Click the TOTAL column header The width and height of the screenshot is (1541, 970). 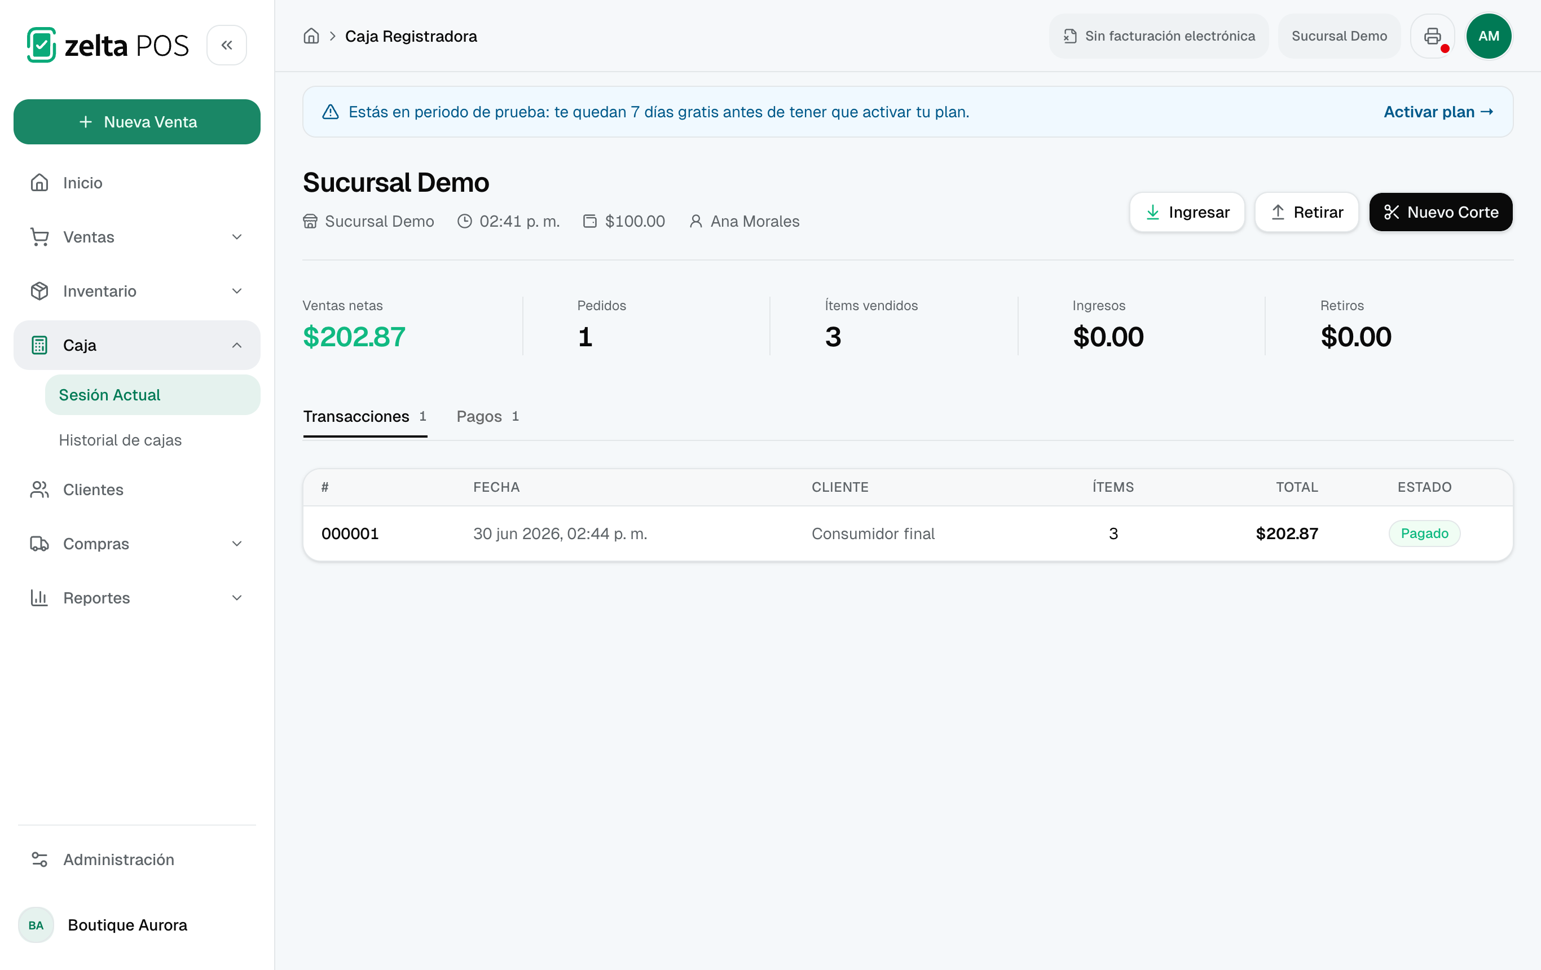tap(1297, 487)
